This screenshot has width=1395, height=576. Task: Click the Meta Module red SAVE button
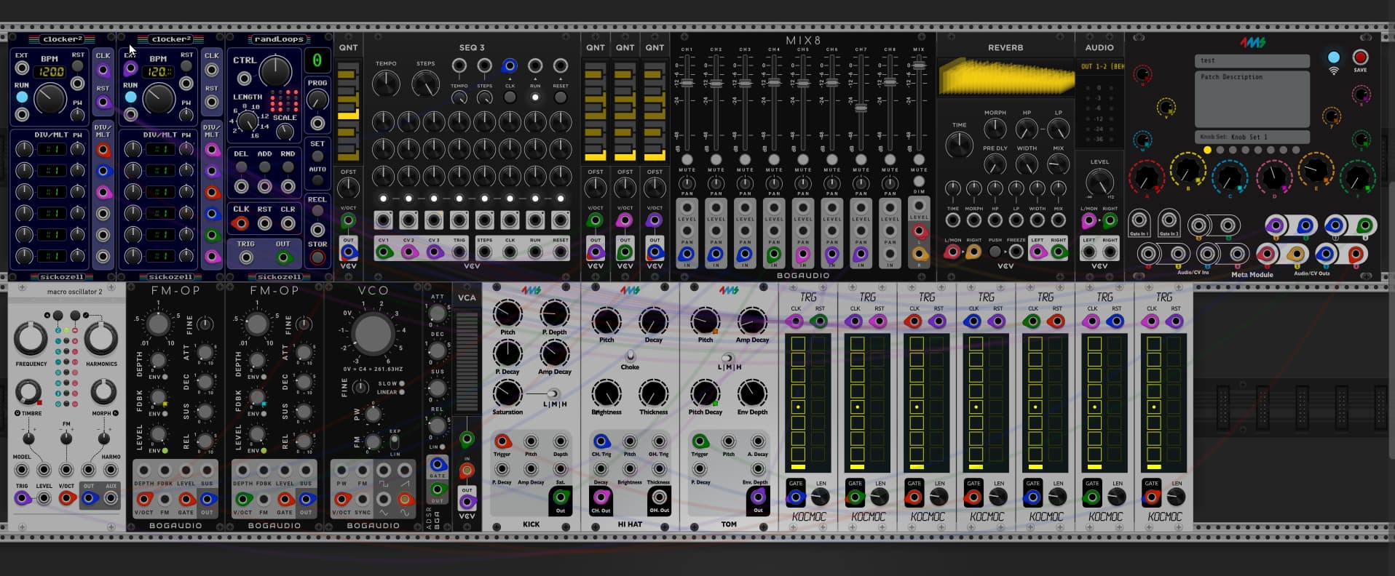coord(1360,57)
